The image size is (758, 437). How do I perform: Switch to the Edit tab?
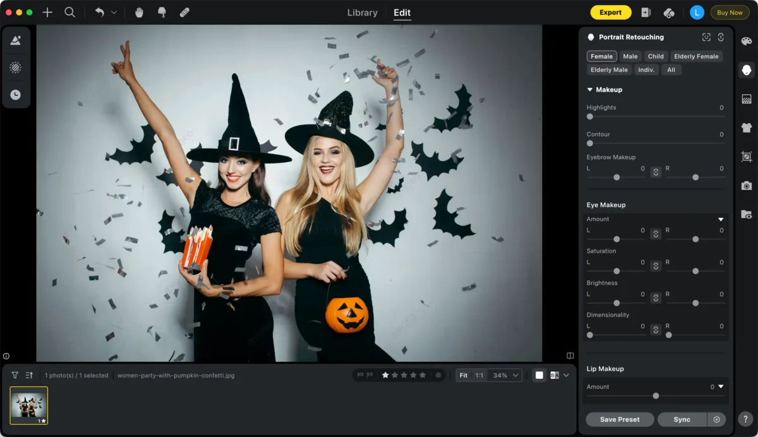[402, 12]
